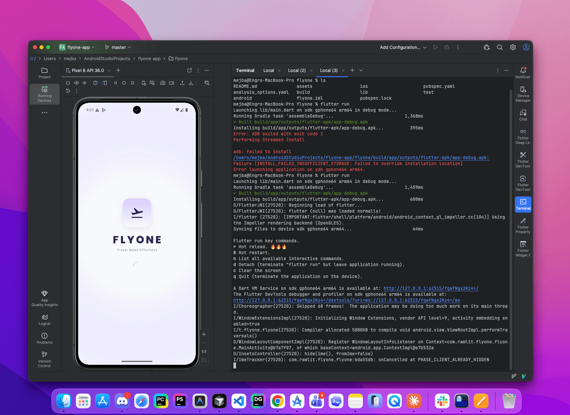The image size is (570, 415).
Task: Raise emulator volume with volume up icon
Action: pyautogui.click(x=76, y=83)
